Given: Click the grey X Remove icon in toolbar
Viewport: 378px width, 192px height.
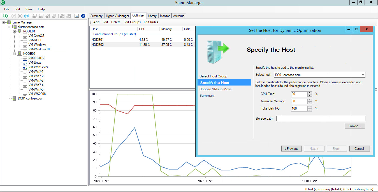Looking at the screenshot, I should pos(20,16).
